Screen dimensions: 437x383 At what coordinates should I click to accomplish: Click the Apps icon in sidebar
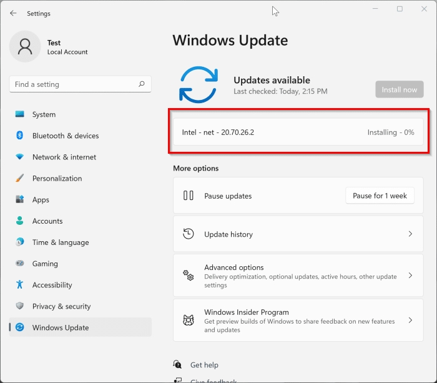tap(20, 199)
